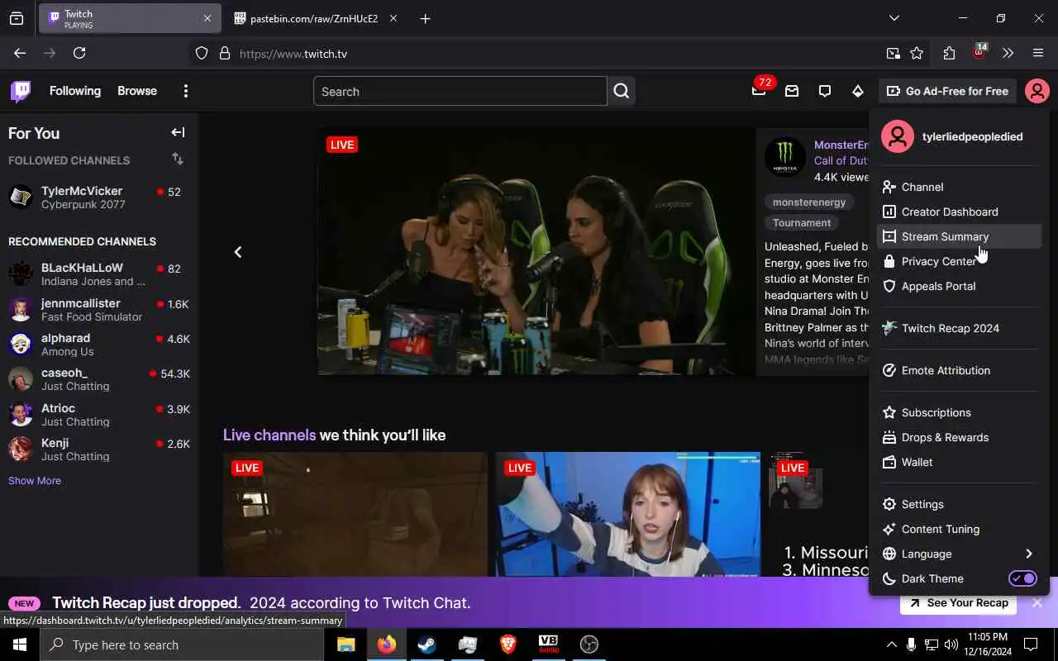Bookmark this page with the star icon
1058x661 pixels.
[917, 53]
